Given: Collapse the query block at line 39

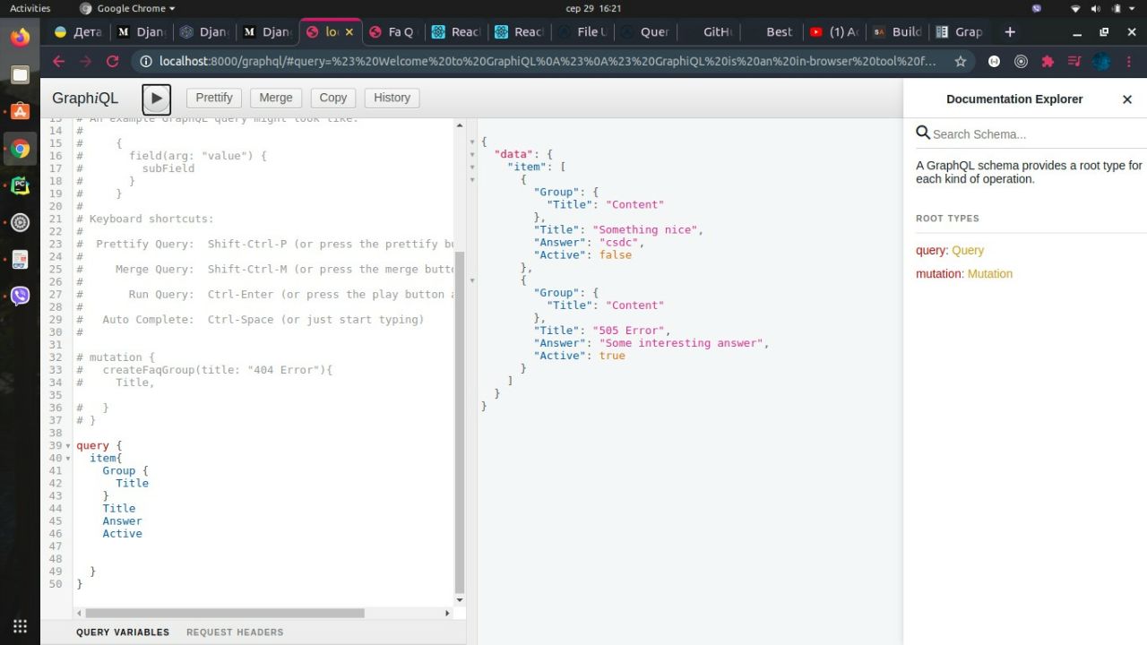Looking at the screenshot, I should click(69, 446).
